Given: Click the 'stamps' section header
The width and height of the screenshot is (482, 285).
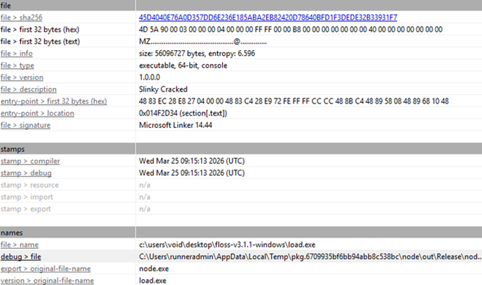Looking at the screenshot, I should 12,149.
